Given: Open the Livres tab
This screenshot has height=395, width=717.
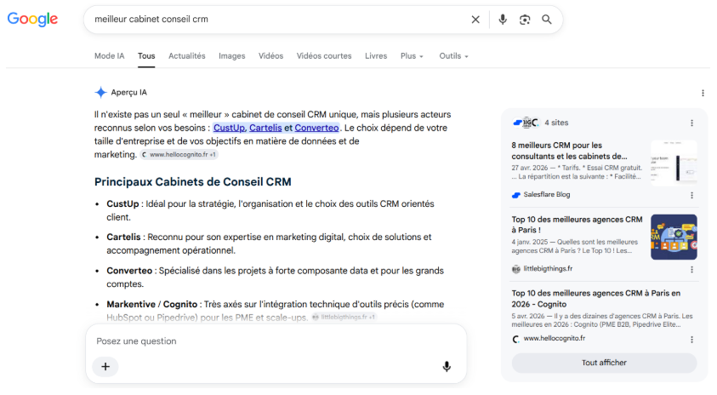Looking at the screenshot, I should (x=376, y=56).
